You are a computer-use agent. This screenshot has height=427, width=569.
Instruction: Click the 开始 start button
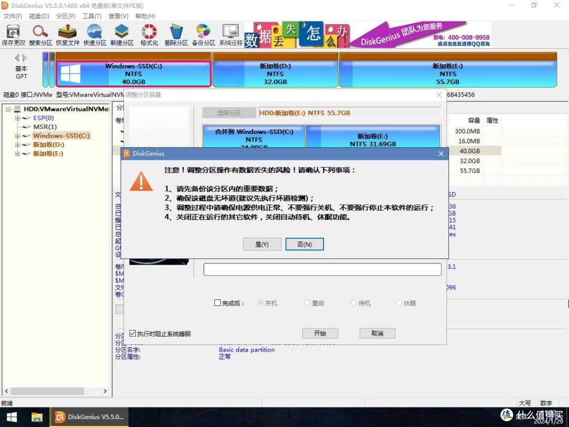pos(320,333)
